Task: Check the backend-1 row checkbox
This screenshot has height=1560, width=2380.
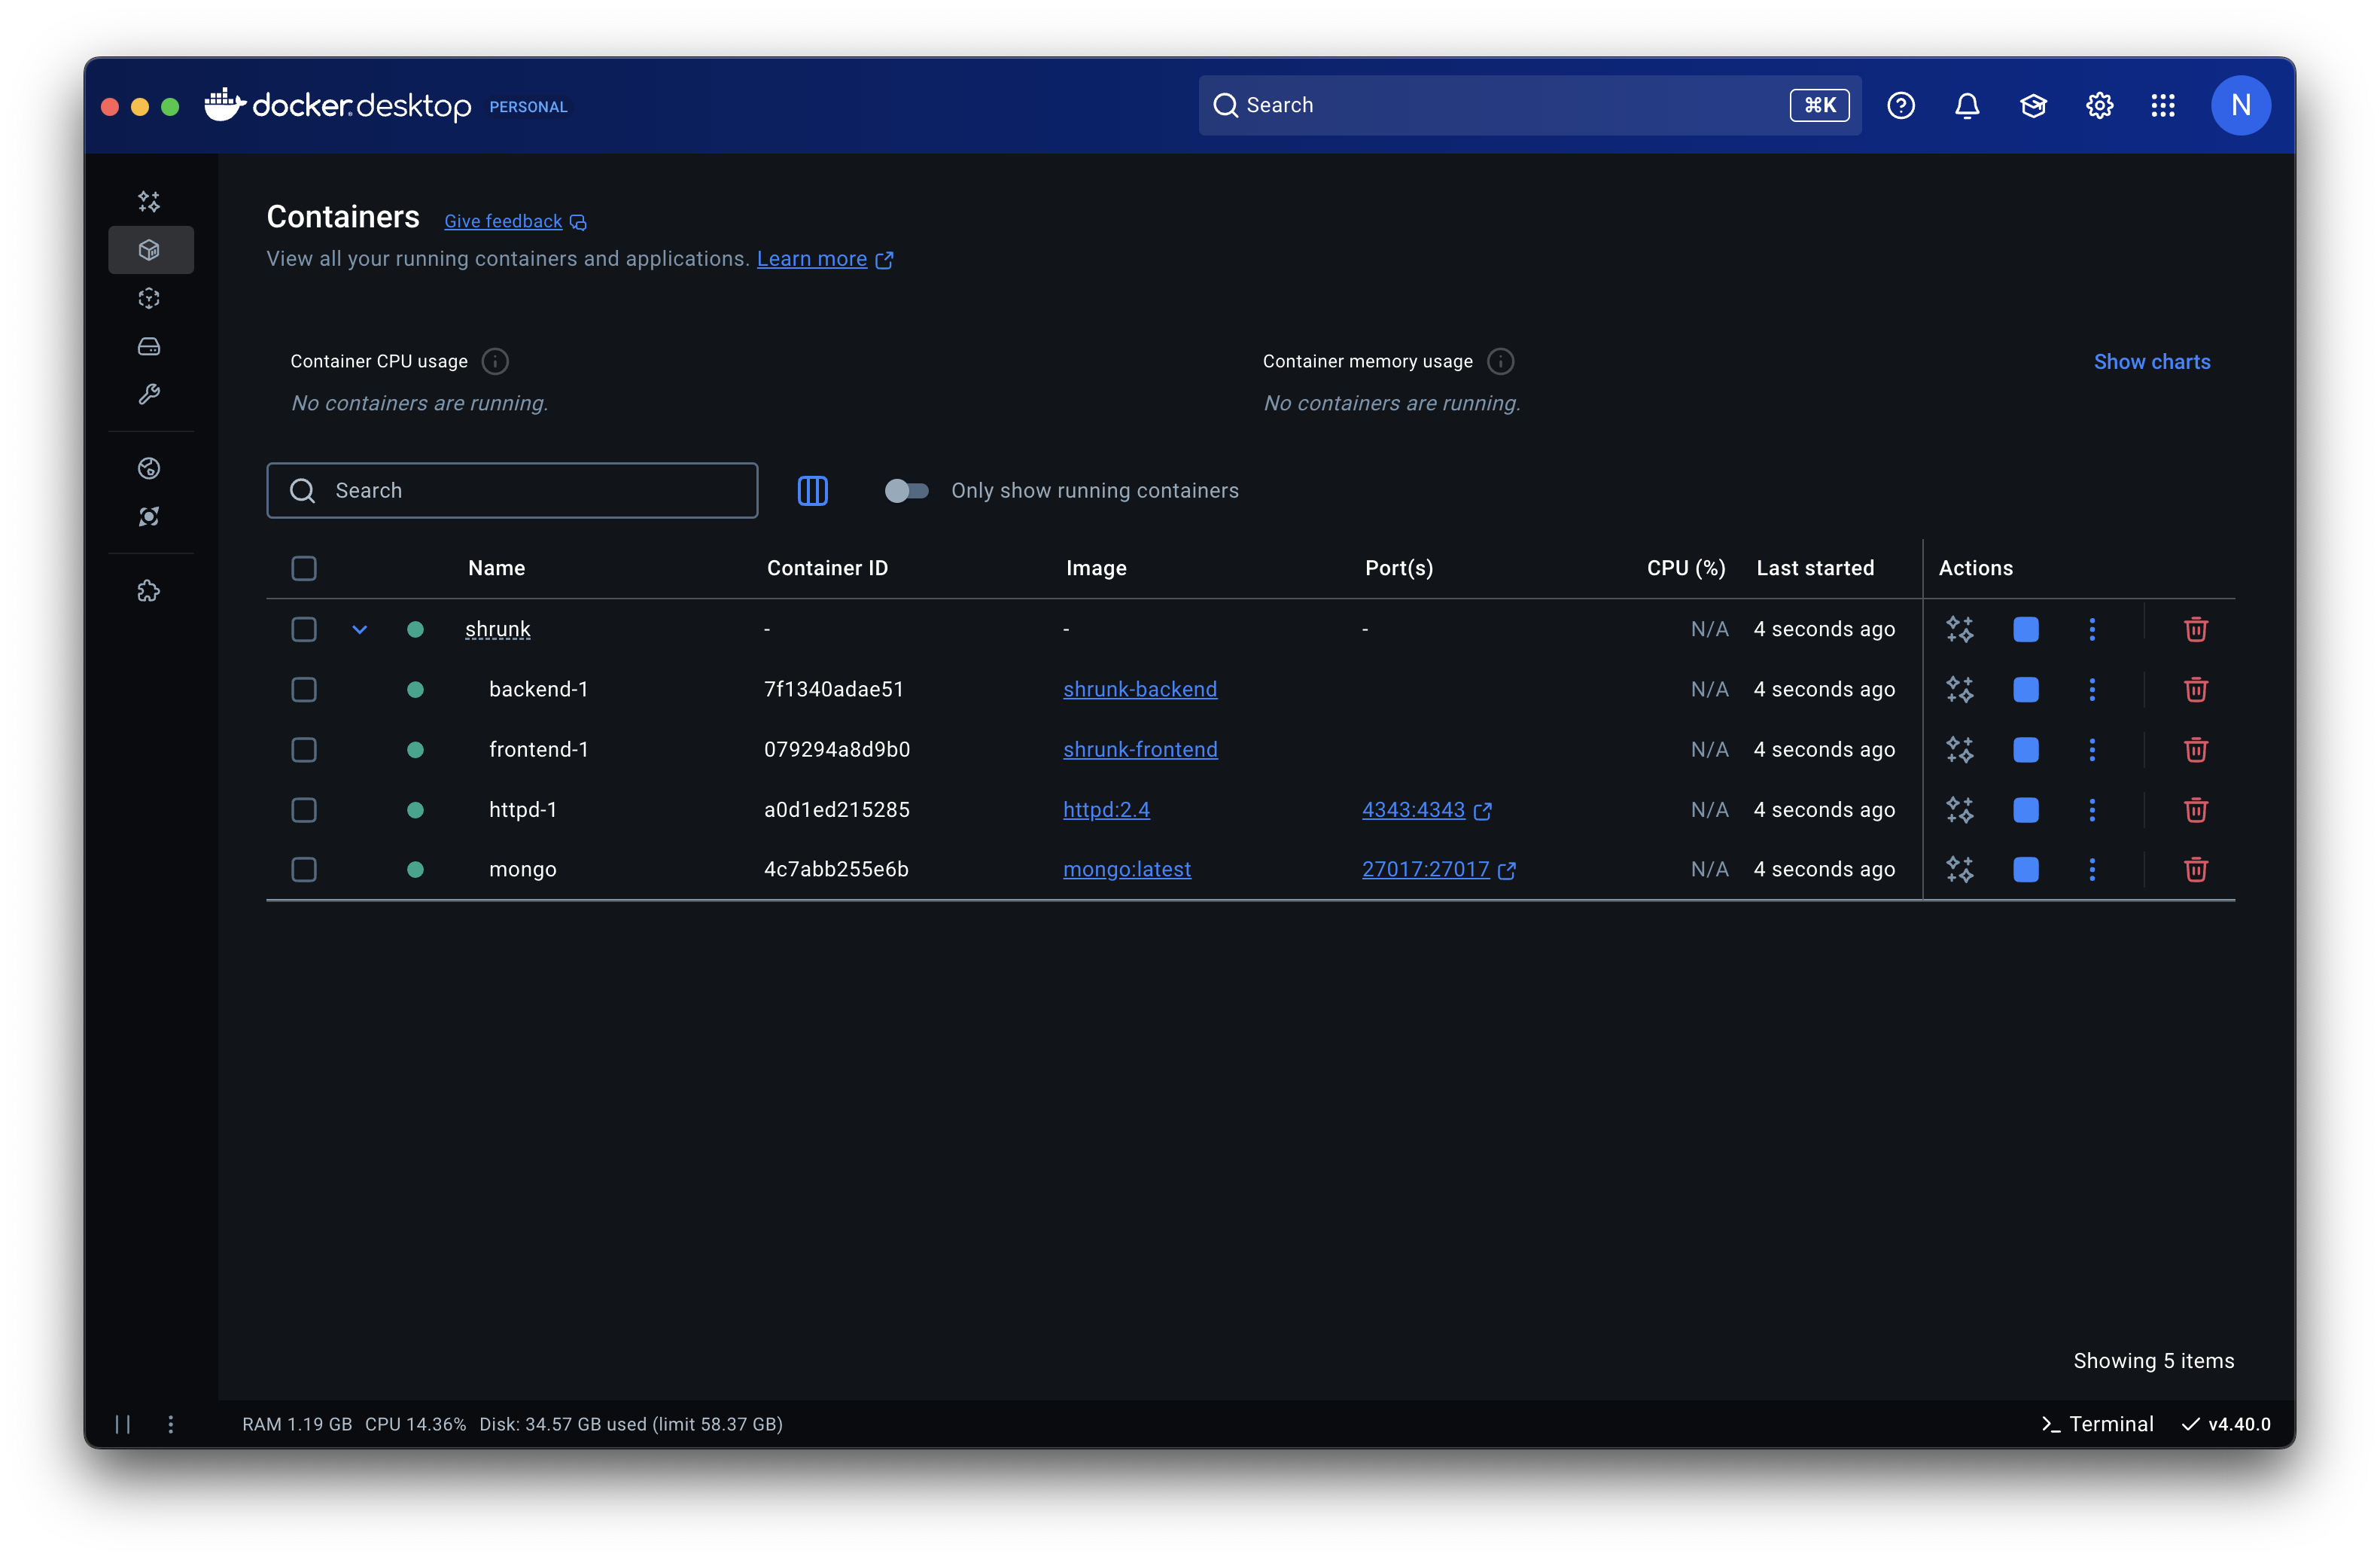Action: (x=304, y=689)
